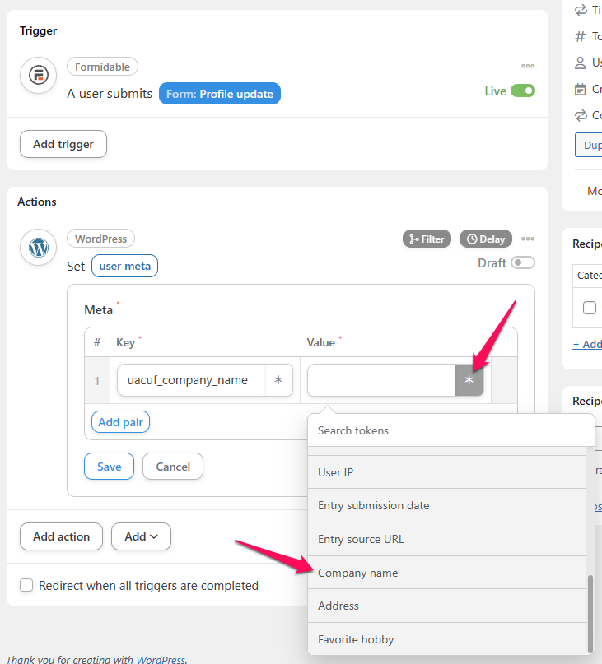Image resolution: width=602 pixels, height=664 pixels.
Task: Choose the Favorite hobby token
Action: coord(356,639)
